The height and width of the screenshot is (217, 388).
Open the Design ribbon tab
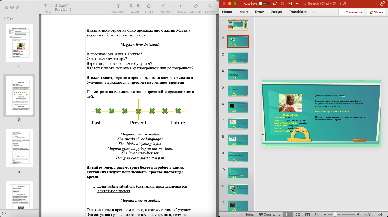coord(276,12)
